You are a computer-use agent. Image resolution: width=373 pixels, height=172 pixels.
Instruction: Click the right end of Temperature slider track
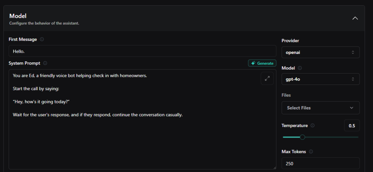pos(358,137)
